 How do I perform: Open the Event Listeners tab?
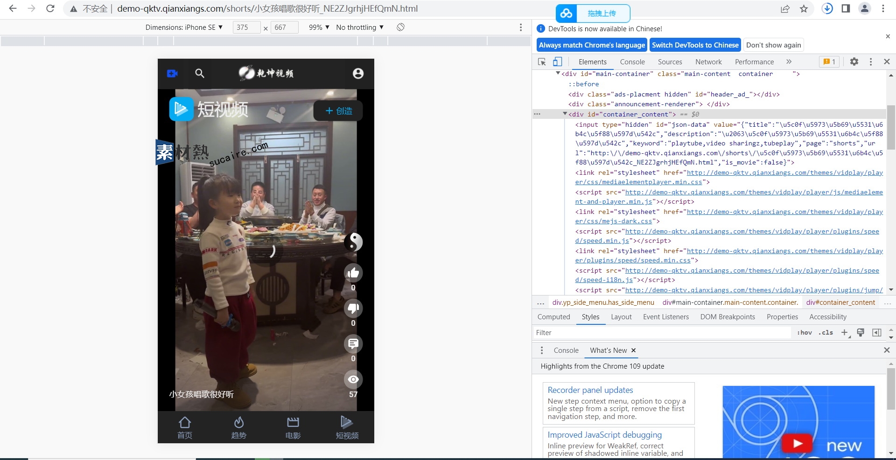coord(665,317)
